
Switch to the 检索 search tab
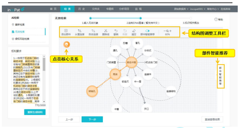click(x=67, y=9)
